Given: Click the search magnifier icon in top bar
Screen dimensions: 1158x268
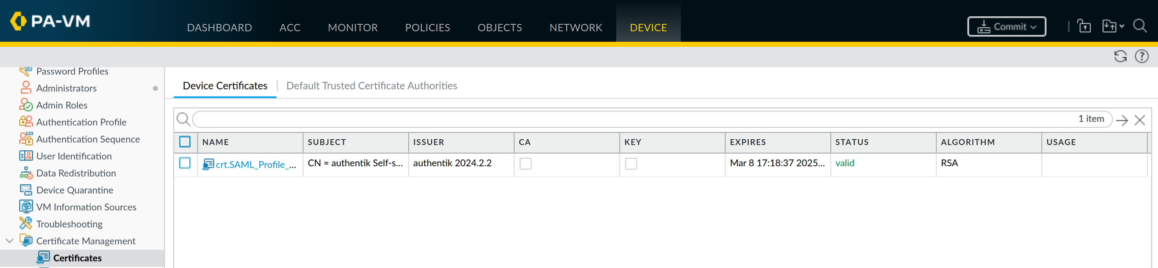Looking at the screenshot, I should [x=1140, y=26].
